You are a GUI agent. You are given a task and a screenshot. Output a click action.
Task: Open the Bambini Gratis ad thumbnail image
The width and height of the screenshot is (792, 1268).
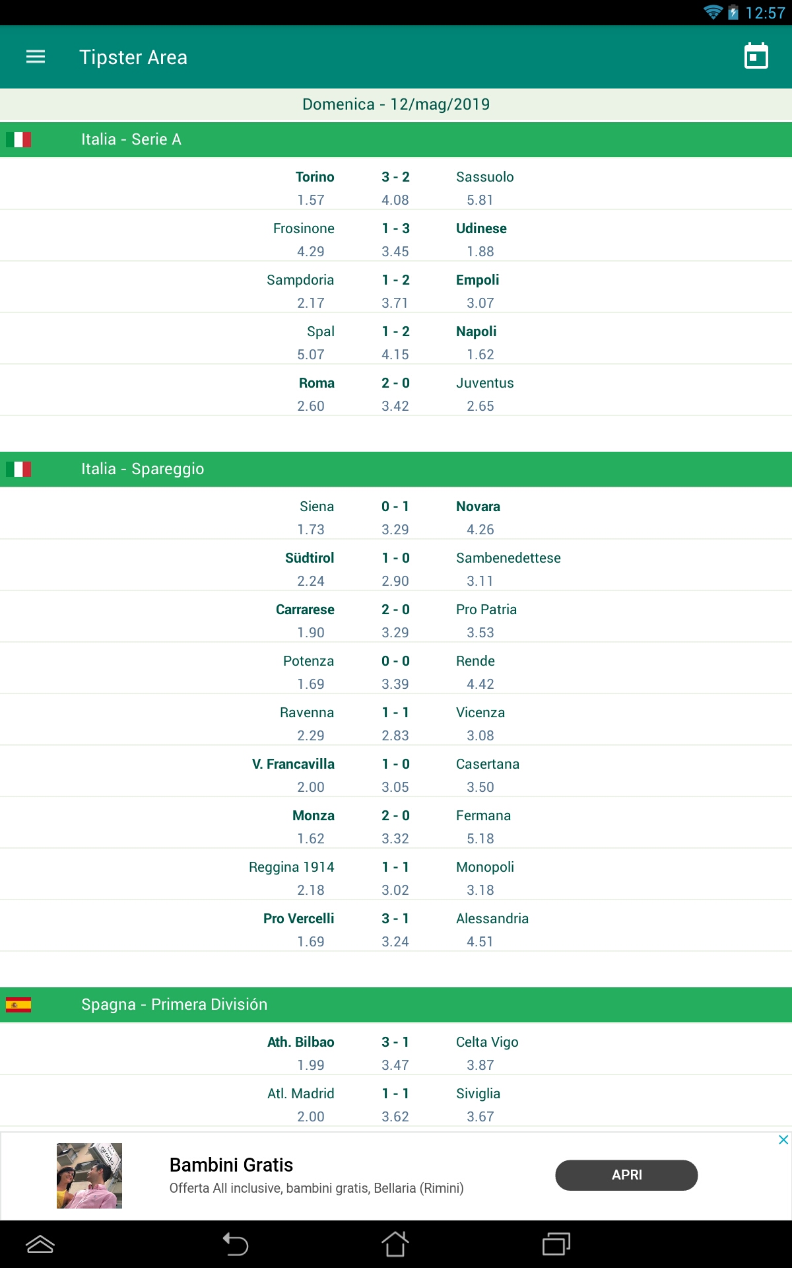[x=89, y=1176]
